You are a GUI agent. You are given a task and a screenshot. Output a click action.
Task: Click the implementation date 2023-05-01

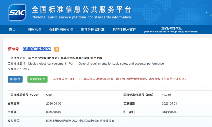click(x=169, y=103)
